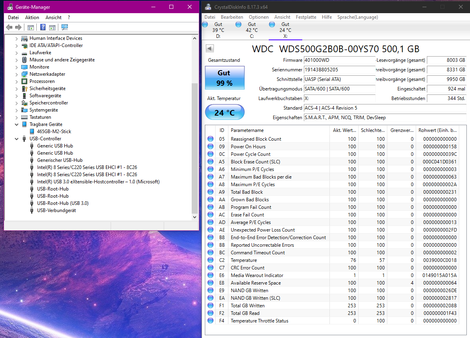Switch to drive C: tab at 42 °C

click(252, 30)
